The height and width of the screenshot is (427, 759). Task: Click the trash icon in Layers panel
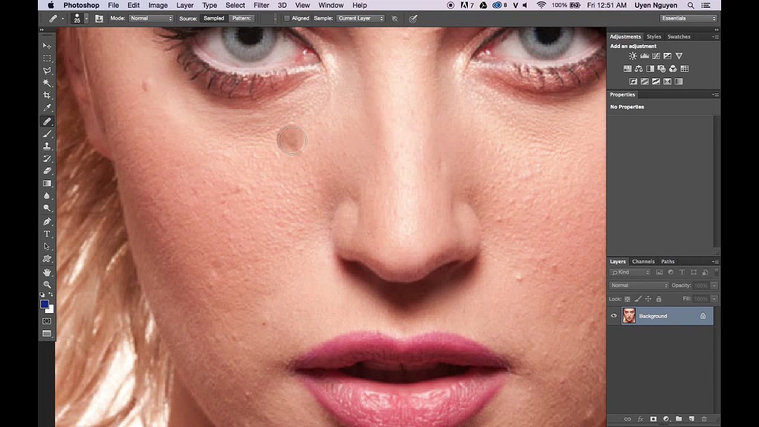point(704,419)
